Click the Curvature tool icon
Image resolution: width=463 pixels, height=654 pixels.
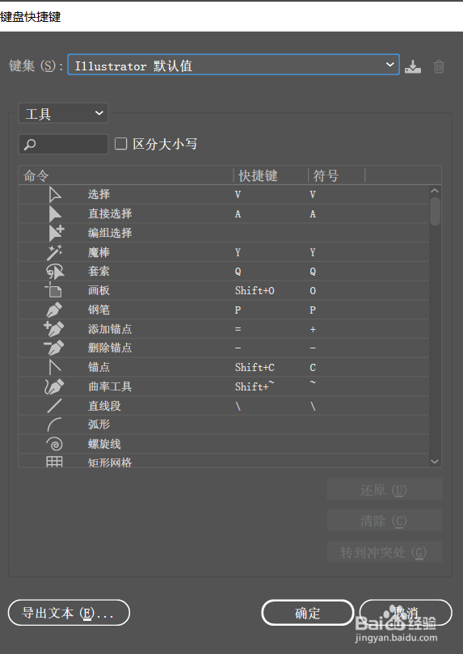[x=54, y=386]
